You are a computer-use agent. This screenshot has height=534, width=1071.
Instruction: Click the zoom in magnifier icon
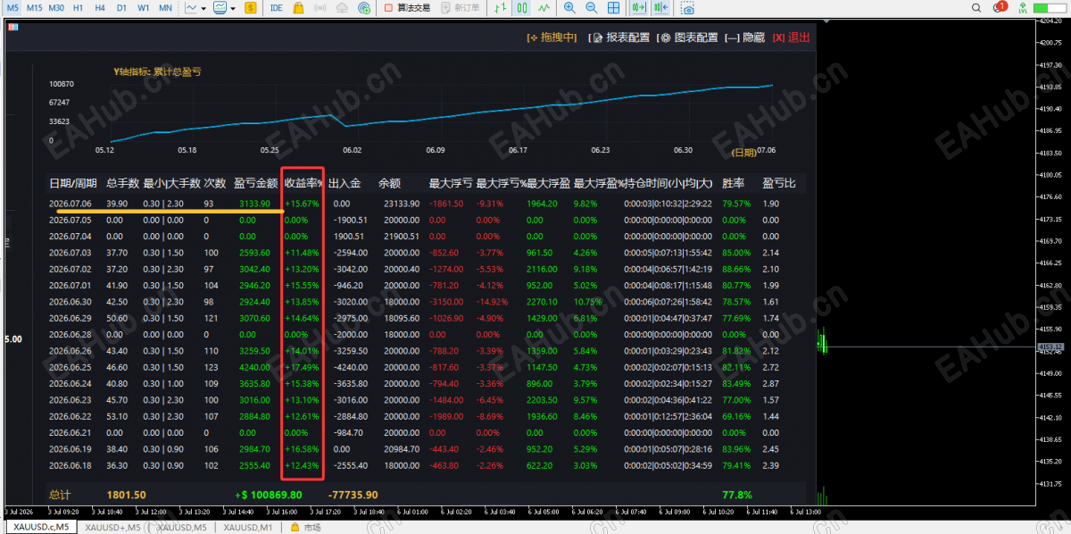click(569, 7)
